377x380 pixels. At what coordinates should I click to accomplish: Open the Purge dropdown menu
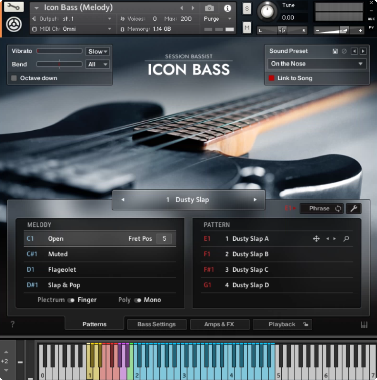[x=217, y=19]
